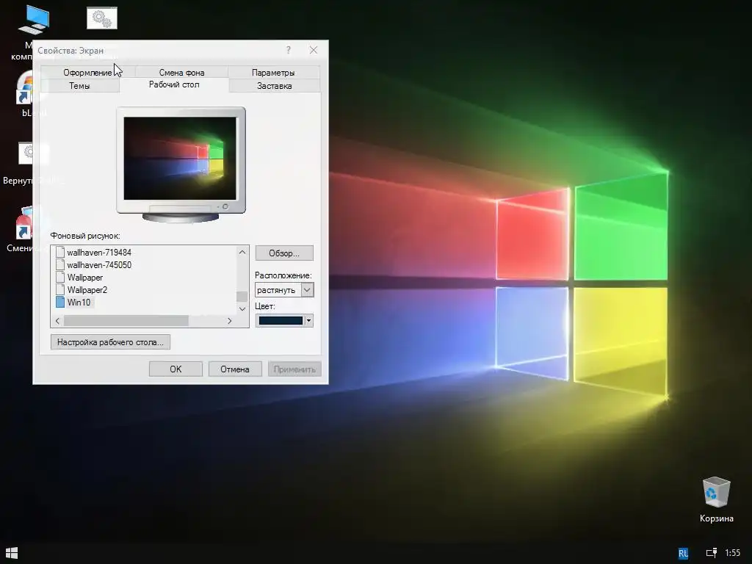Select the Рабочий стол tab
Viewport: 752px width, 564px height.
click(174, 84)
